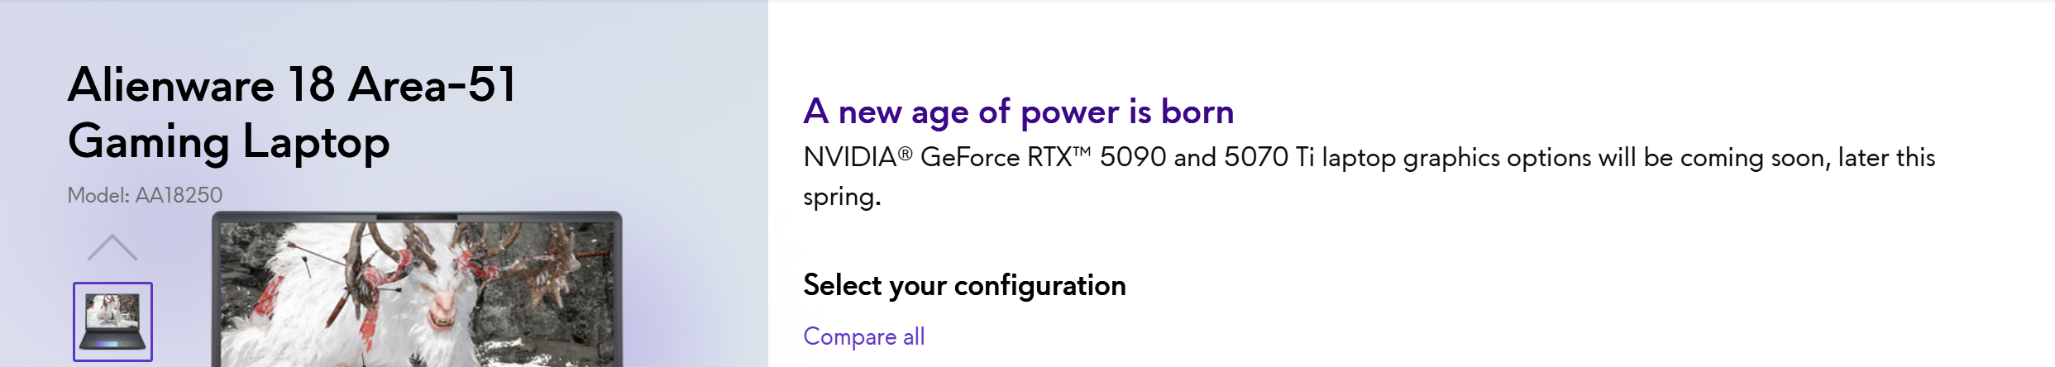Open the Compare all link
2055x367 pixels.
[x=863, y=336]
